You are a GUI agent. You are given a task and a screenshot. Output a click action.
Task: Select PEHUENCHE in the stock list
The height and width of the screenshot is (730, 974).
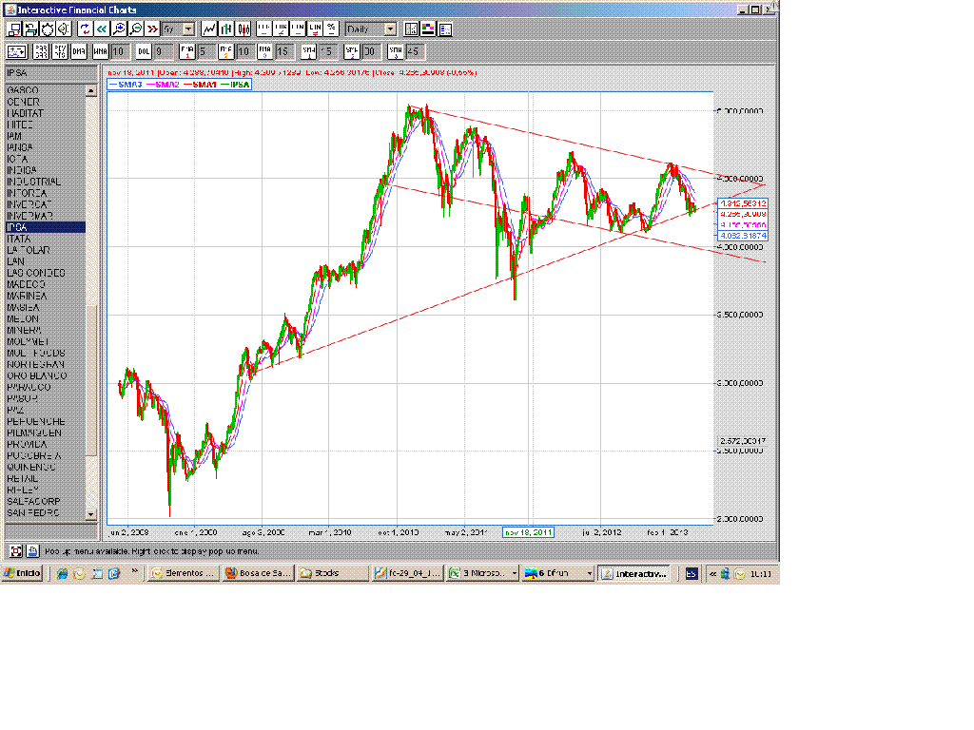point(46,421)
